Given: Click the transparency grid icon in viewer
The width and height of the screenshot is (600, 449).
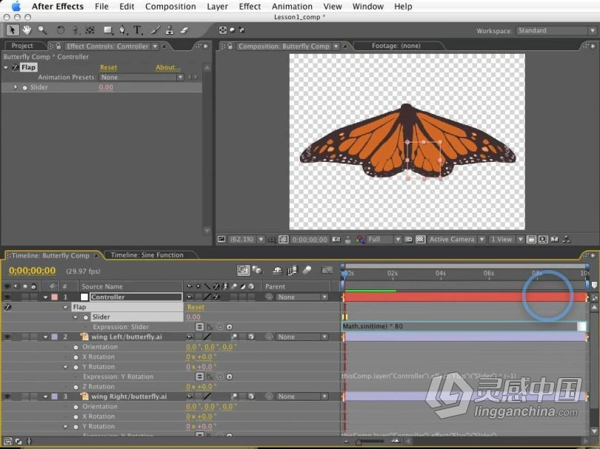Looking at the screenshot, I should pyautogui.click(x=420, y=239).
